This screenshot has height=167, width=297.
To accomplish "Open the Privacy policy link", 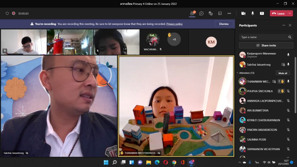I will (174, 24).
